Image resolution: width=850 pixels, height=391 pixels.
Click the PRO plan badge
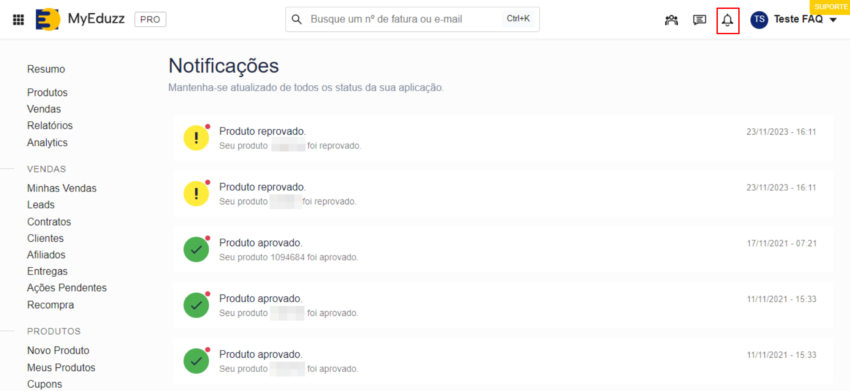click(x=150, y=20)
